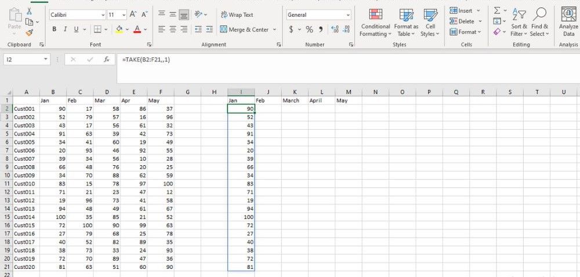Screen dimensions: 580x277
Task: Toggle Wrap Text for the cell
Action: click(237, 14)
